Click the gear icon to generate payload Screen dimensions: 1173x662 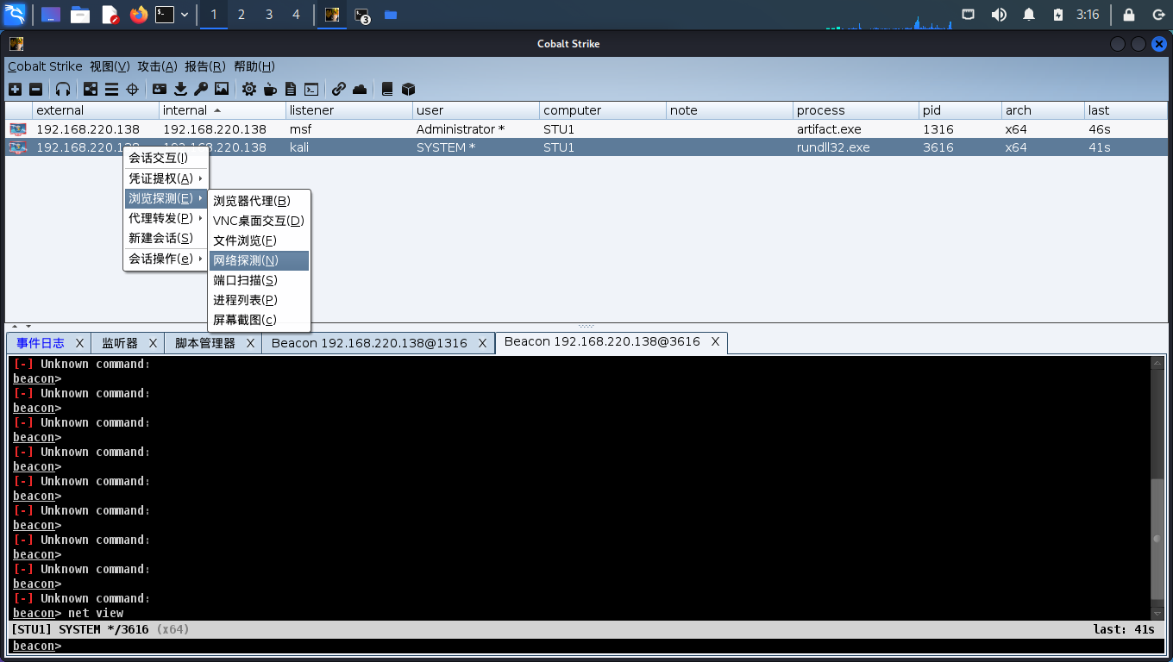pos(249,89)
